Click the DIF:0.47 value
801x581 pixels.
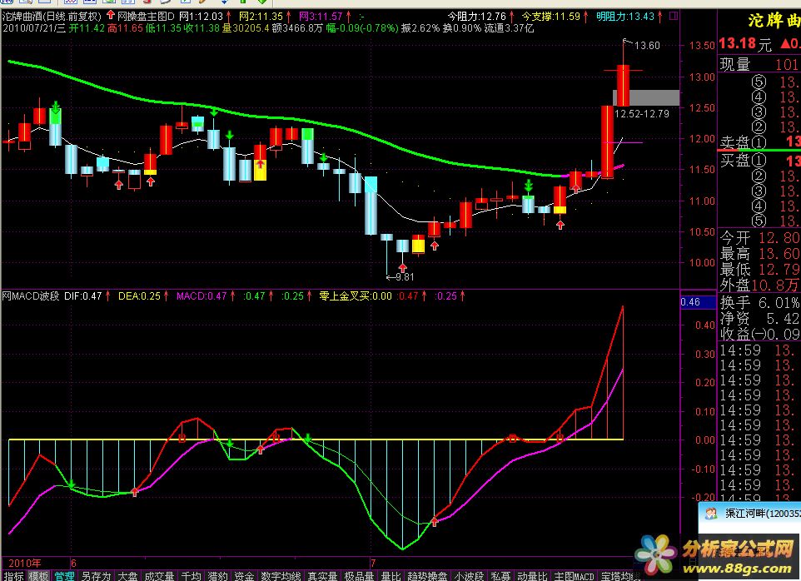point(83,296)
